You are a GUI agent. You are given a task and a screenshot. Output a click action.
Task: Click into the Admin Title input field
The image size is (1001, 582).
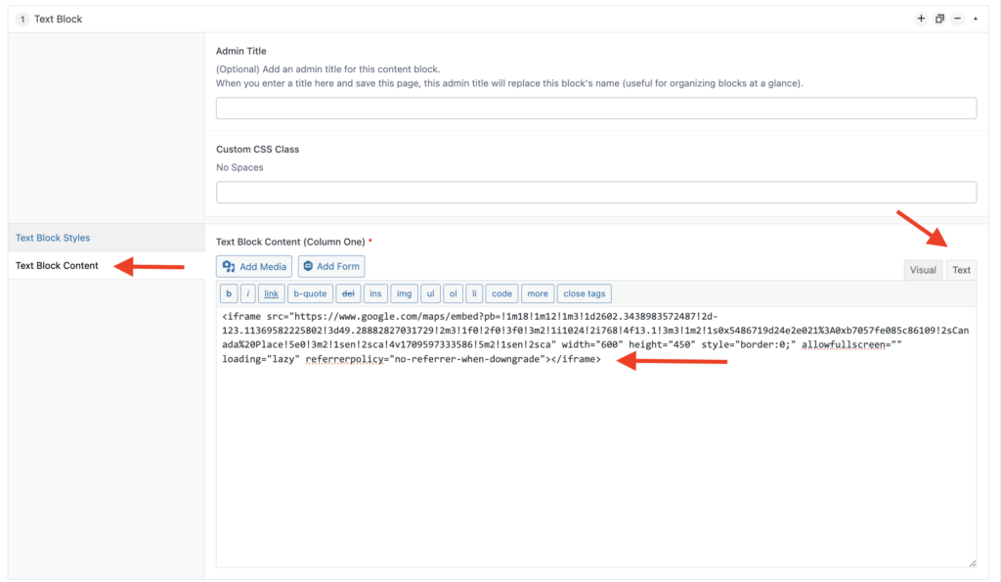pos(595,109)
